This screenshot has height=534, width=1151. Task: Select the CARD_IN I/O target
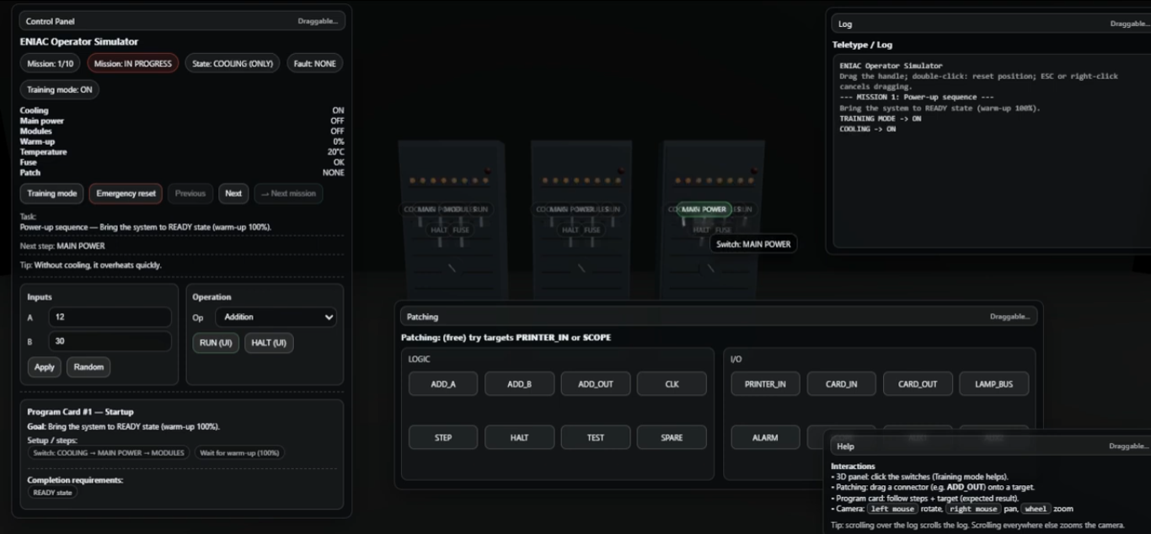point(842,384)
